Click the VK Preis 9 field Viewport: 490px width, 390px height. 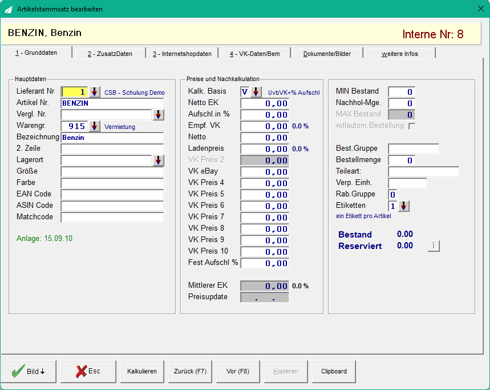click(265, 240)
